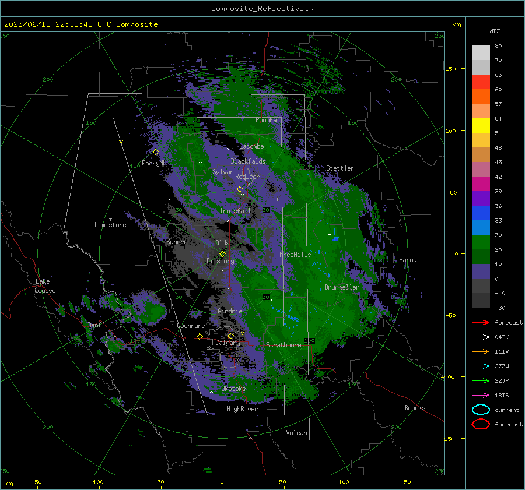Viewport: 525px width, 490px height.
Task: Click the yellow diamond marker below Cochrane
Action: (200, 336)
